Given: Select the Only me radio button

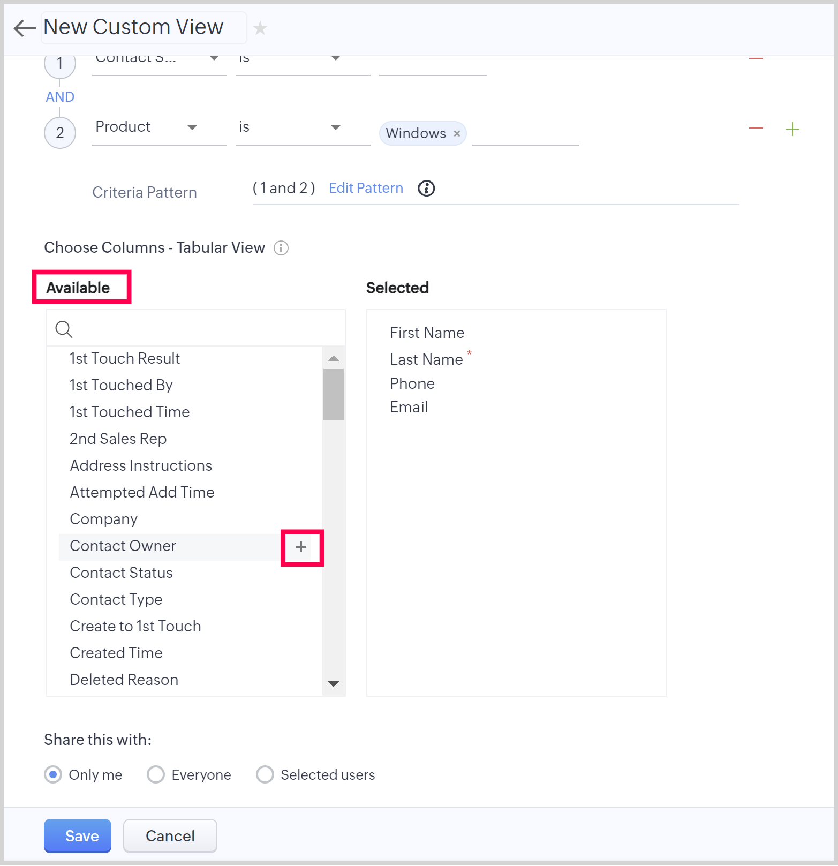Looking at the screenshot, I should coord(53,774).
